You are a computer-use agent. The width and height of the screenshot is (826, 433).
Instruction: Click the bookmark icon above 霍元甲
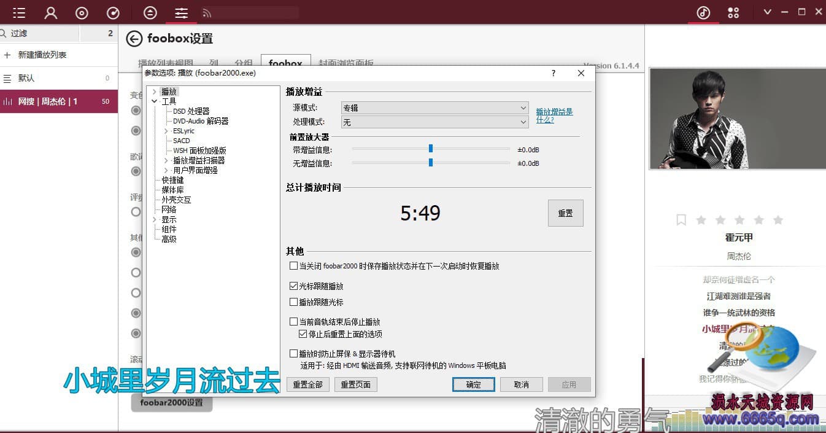pos(681,219)
